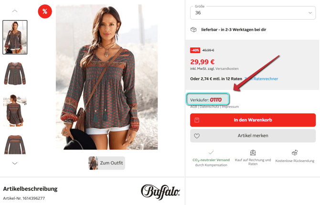The width and height of the screenshot is (320, 205).
Task: Show more thumbnails with down chevron
Action: [x=15, y=163]
